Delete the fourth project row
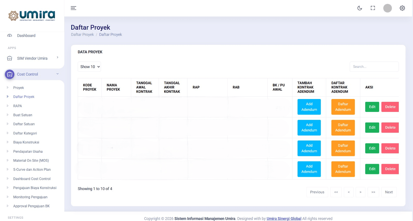This screenshot has width=413, height=221. (x=390, y=169)
